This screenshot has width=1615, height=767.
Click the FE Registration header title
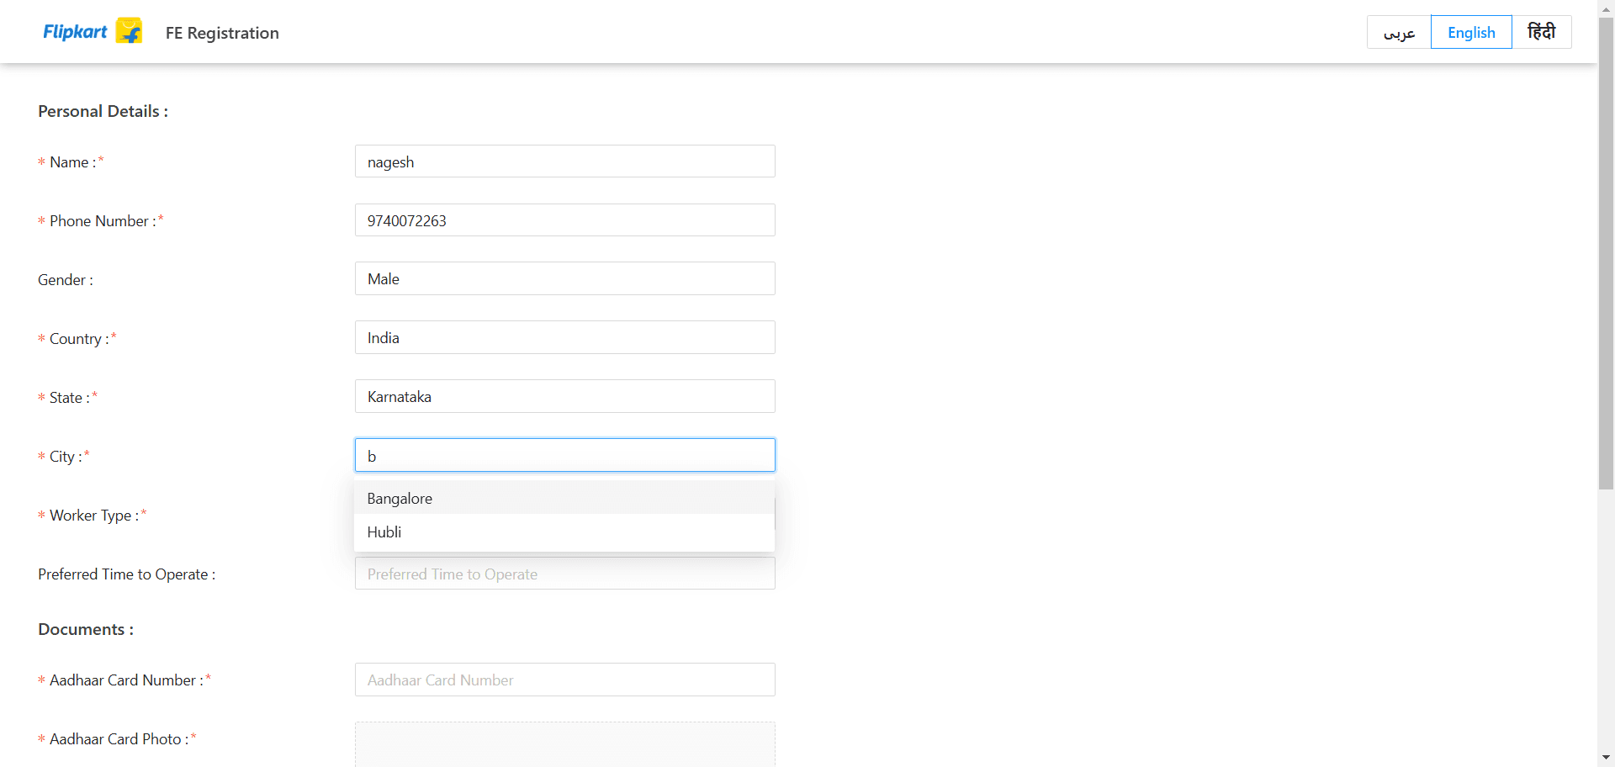222,33
